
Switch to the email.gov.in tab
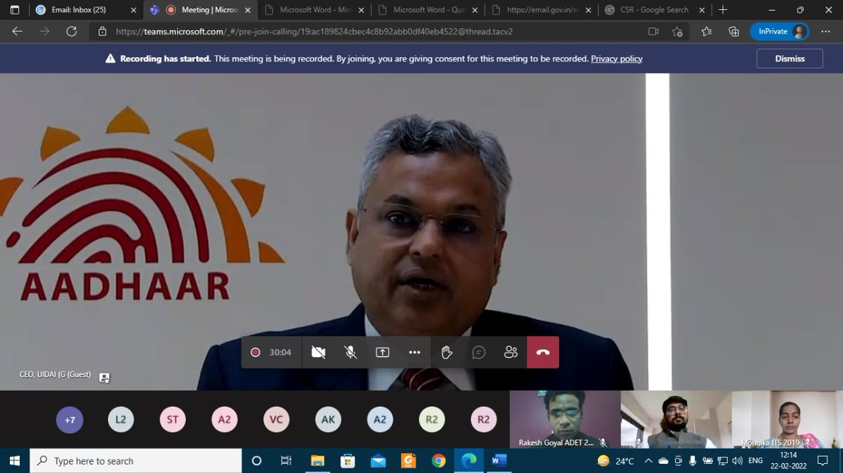pyautogui.click(x=542, y=10)
